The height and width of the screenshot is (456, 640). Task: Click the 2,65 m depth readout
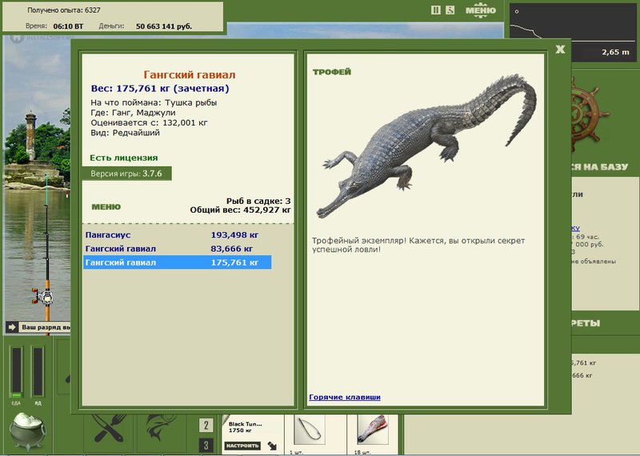(615, 52)
